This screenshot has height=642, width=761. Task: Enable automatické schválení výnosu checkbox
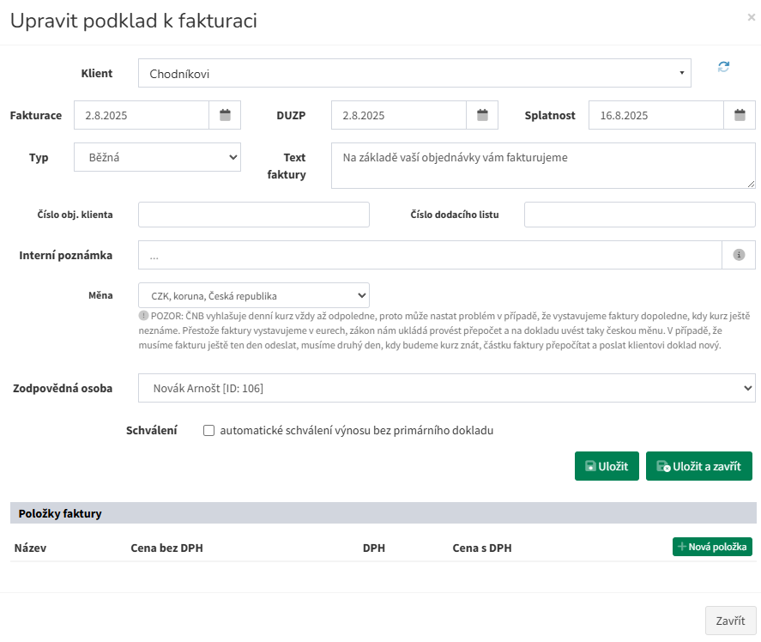coord(208,431)
